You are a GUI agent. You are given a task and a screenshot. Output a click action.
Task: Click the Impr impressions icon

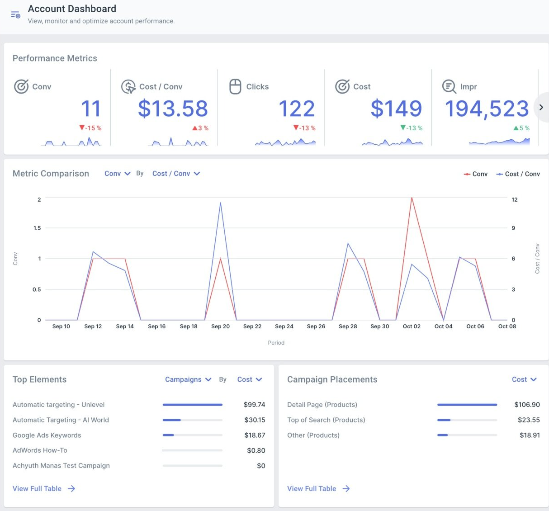tap(449, 86)
